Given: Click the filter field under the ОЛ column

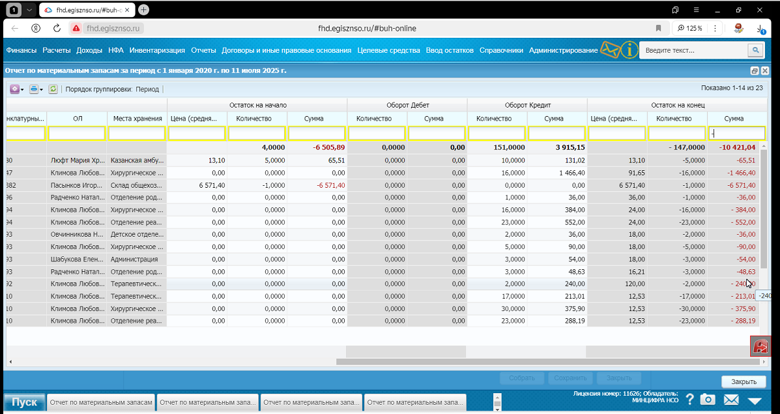Looking at the screenshot, I should point(77,133).
